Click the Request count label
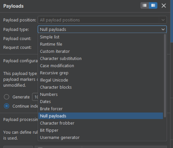The image size is (173, 148). [17, 48]
